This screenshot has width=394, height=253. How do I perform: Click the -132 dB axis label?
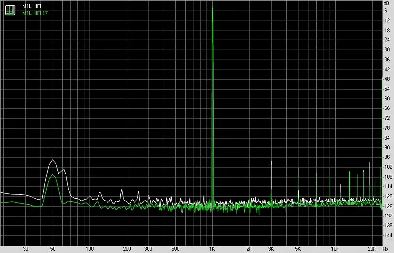[x=387, y=216]
